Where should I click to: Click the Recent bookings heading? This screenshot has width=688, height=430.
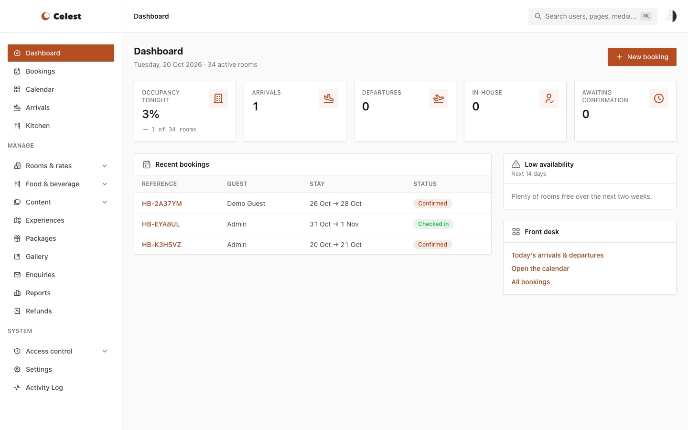182,164
